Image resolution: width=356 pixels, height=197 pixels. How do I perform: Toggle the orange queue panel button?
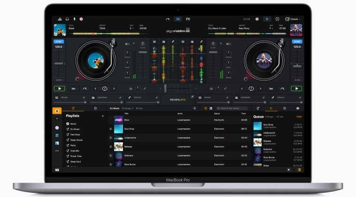pos(299,169)
